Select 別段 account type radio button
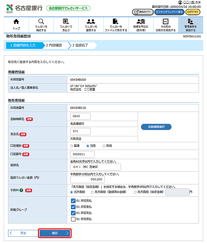The height and width of the screenshot is (243, 207). (103, 146)
